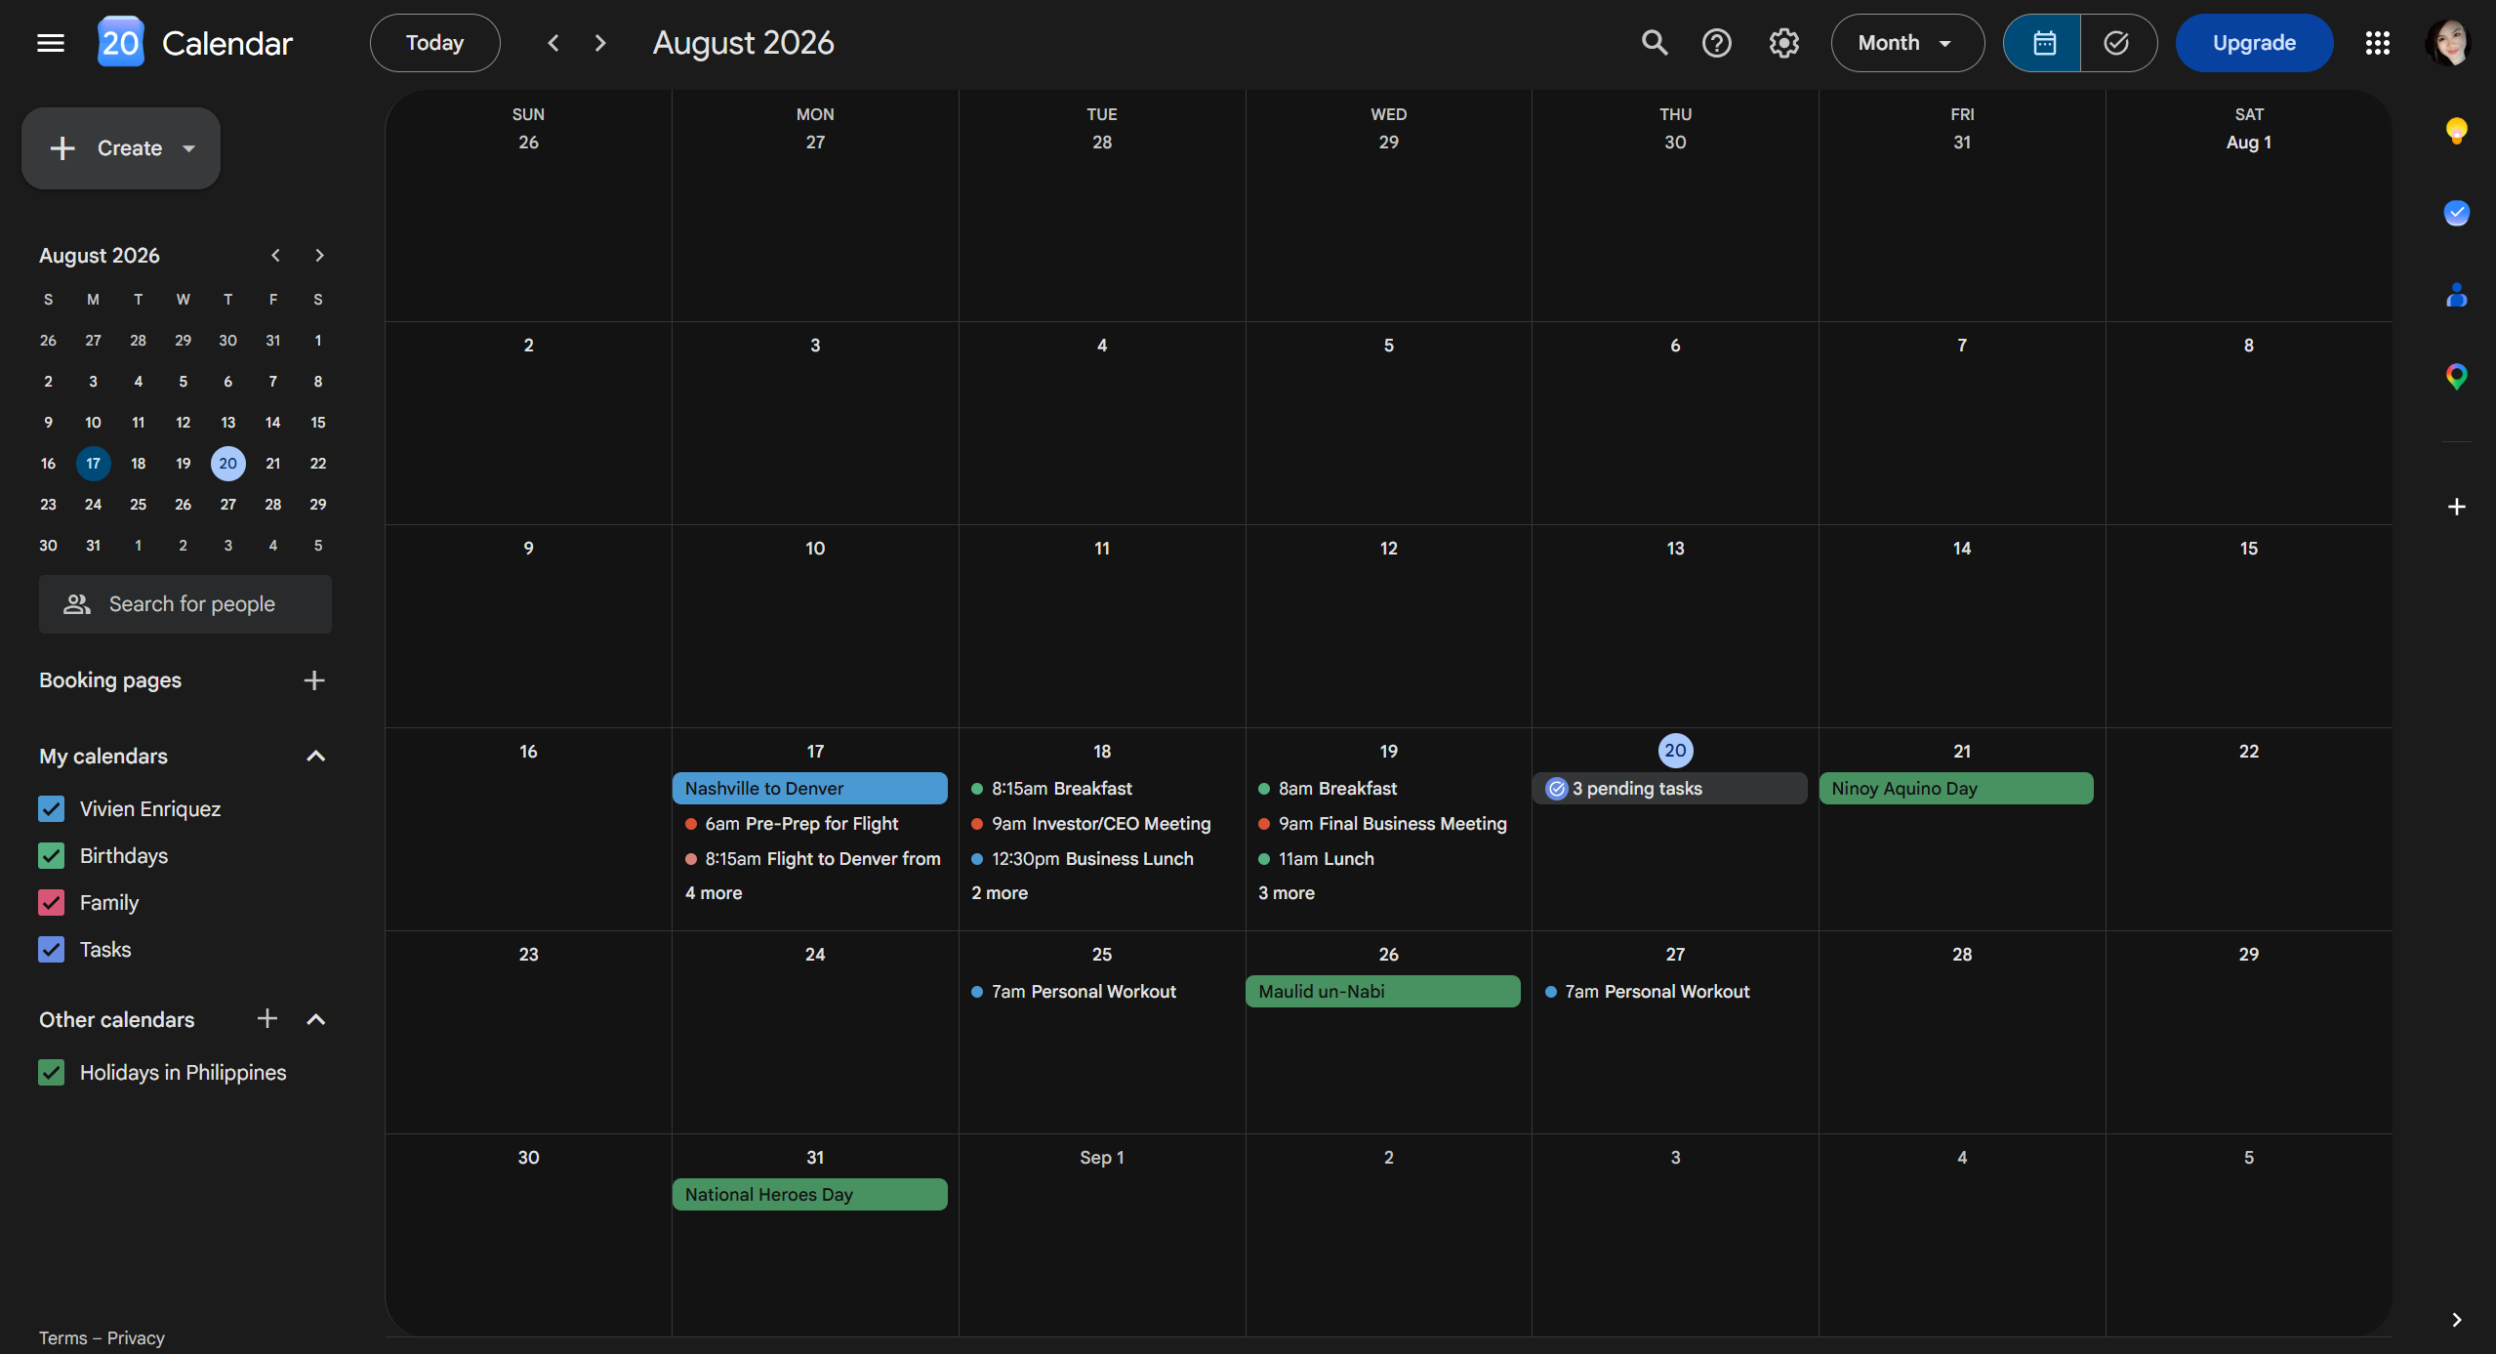Open the settings gear menu
Screen dimensions: 2496x1354
[x=1784, y=43]
